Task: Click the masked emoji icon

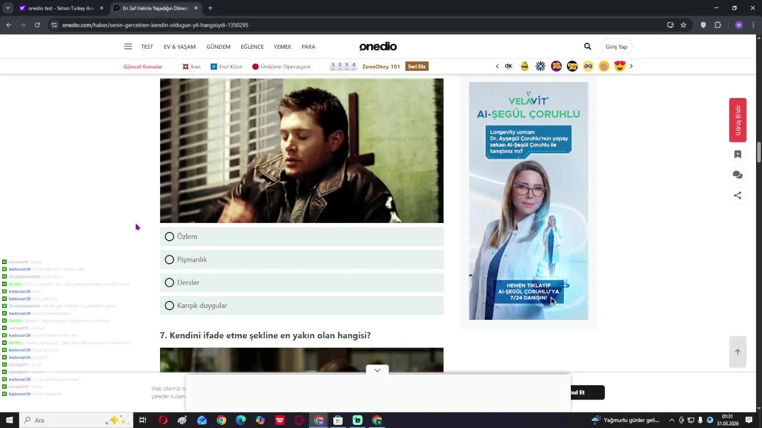Action: click(x=588, y=66)
